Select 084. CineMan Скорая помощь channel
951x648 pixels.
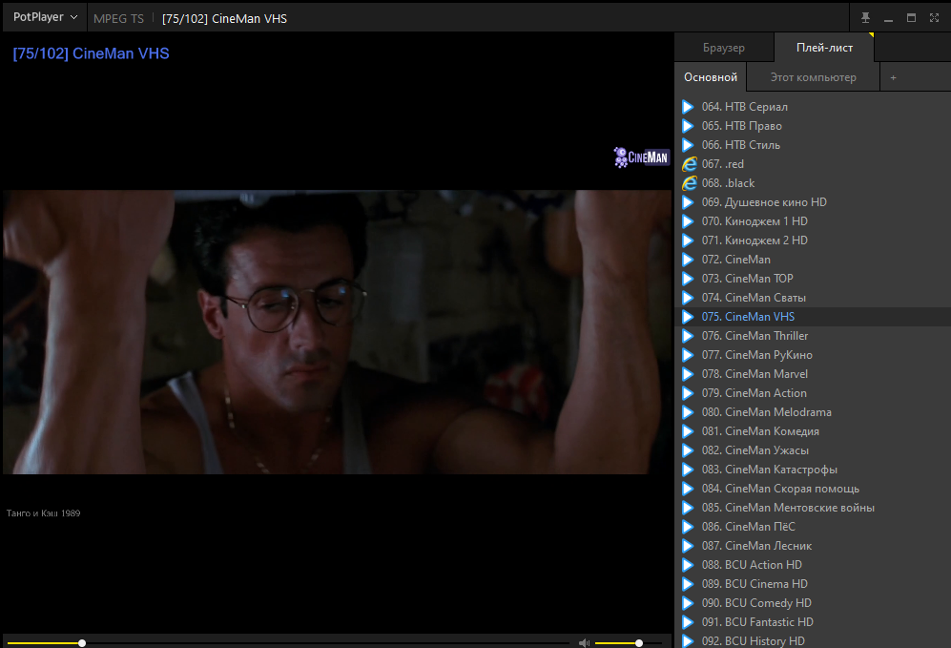click(x=780, y=489)
